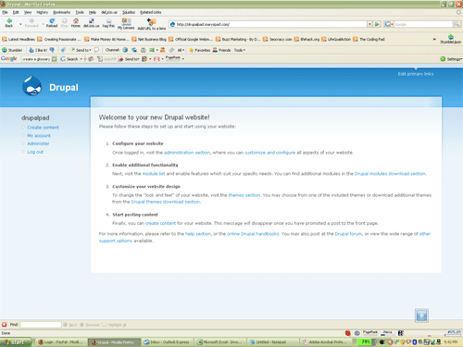Open Latest Headlines feed bookmark

point(19,39)
